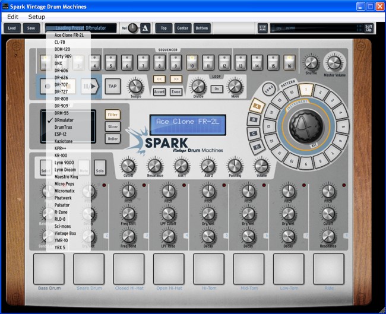Open the mixer view icon in toolbar
Image resolution: width=386 pixels, height=314 pixels.
(262, 28)
